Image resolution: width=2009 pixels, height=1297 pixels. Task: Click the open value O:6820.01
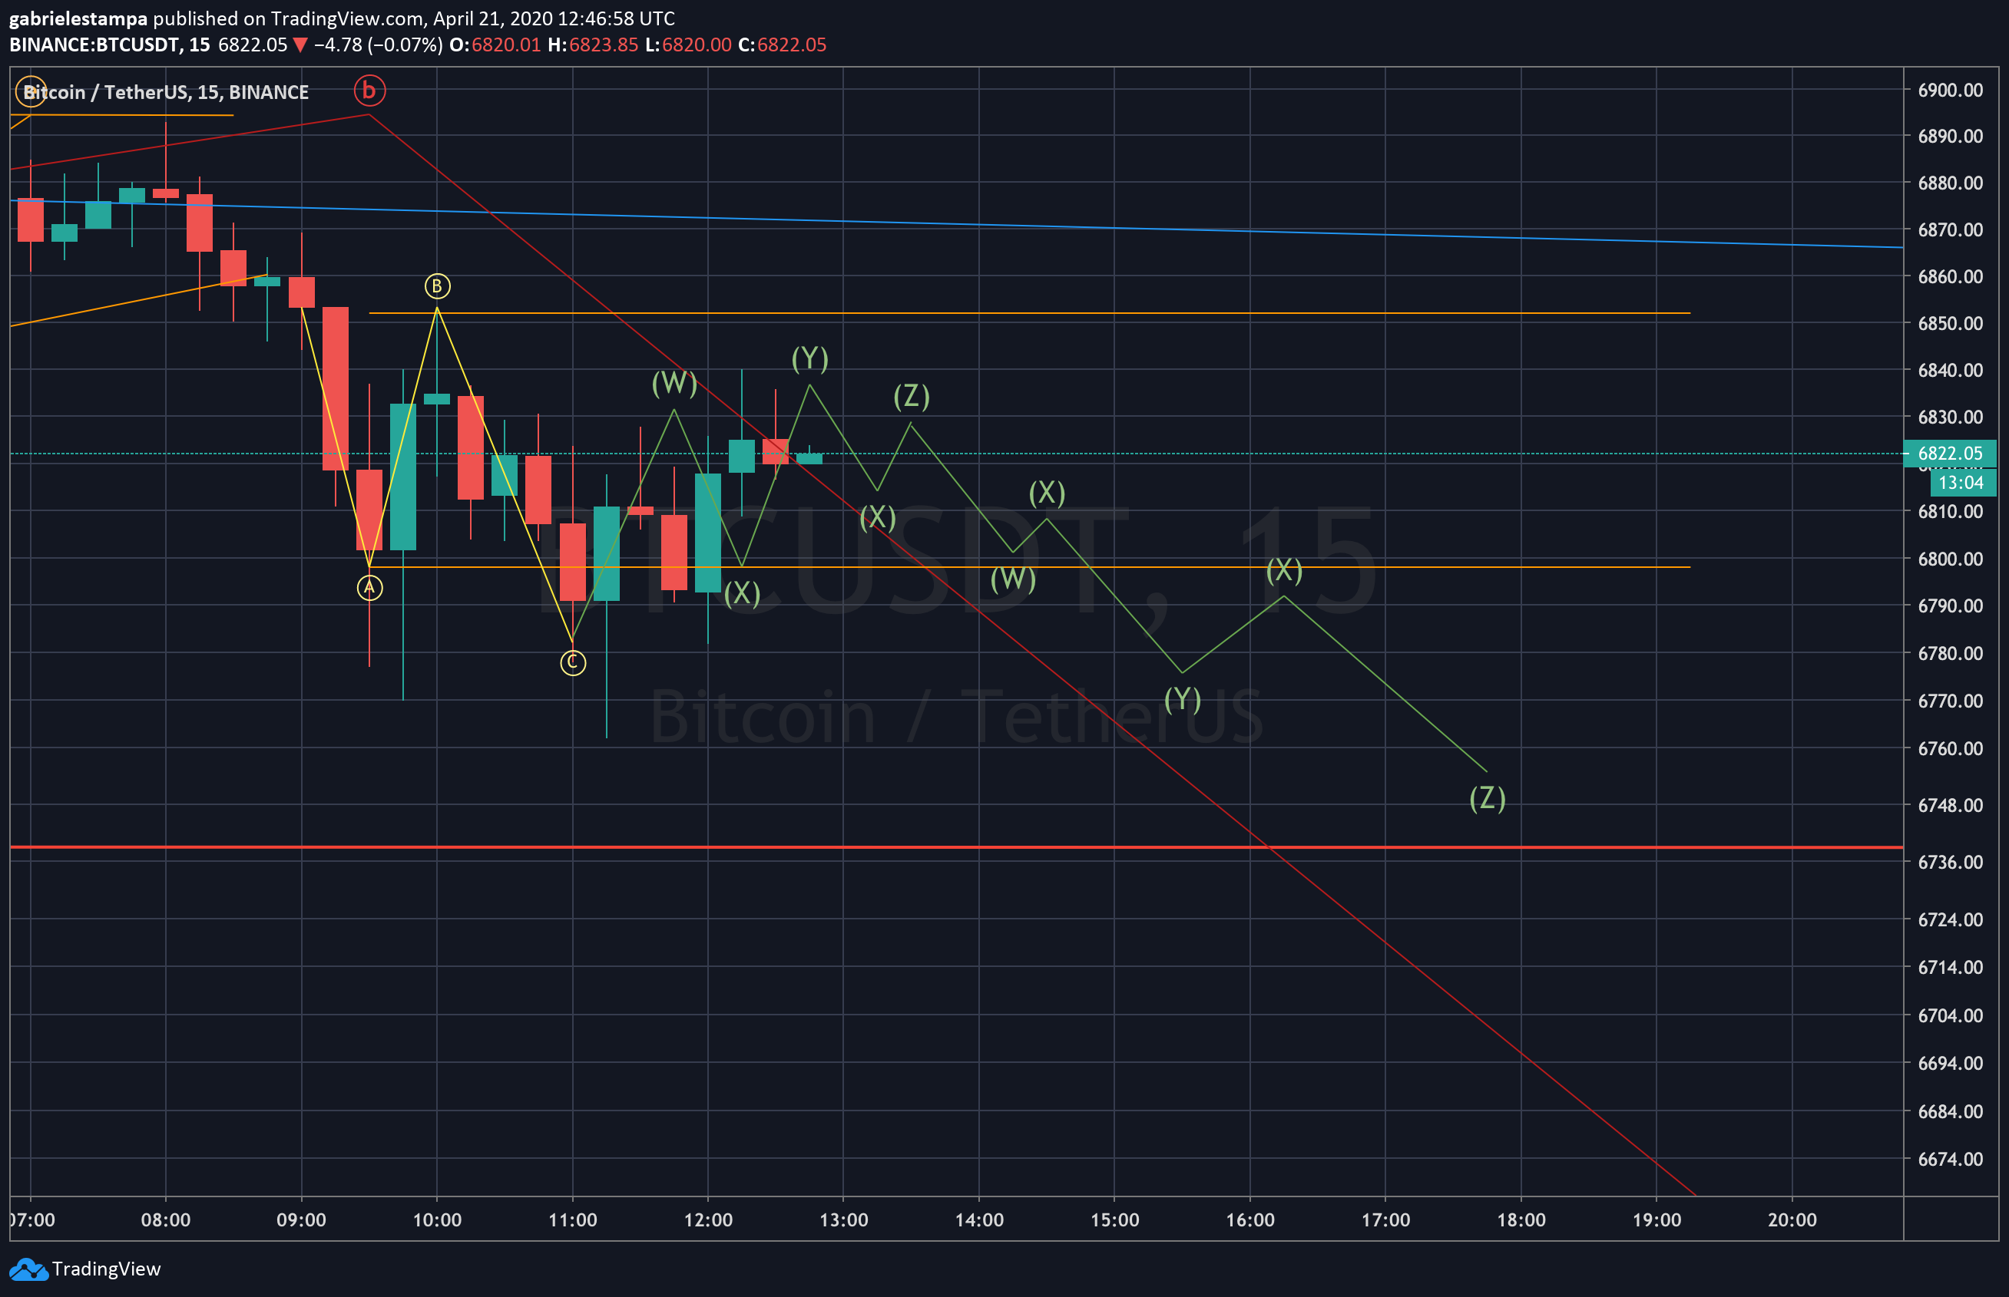click(x=495, y=45)
